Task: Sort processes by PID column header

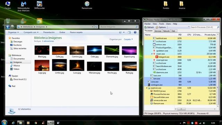Action: (180, 35)
